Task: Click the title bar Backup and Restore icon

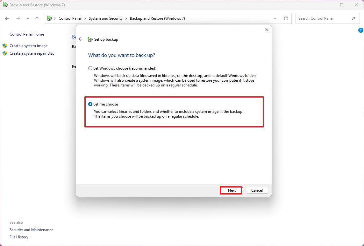Action: pos(5,5)
